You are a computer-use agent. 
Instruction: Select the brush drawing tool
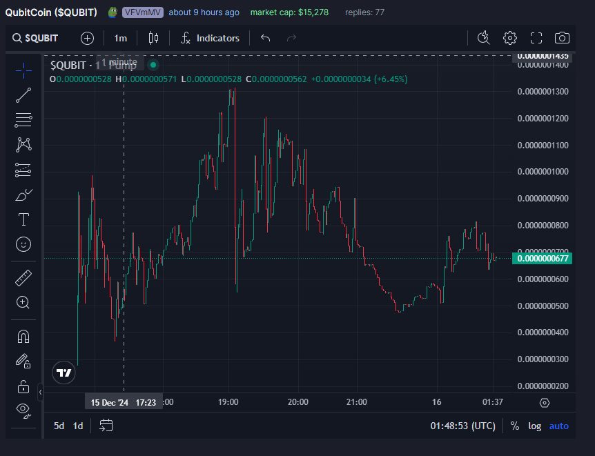tap(23, 195)
